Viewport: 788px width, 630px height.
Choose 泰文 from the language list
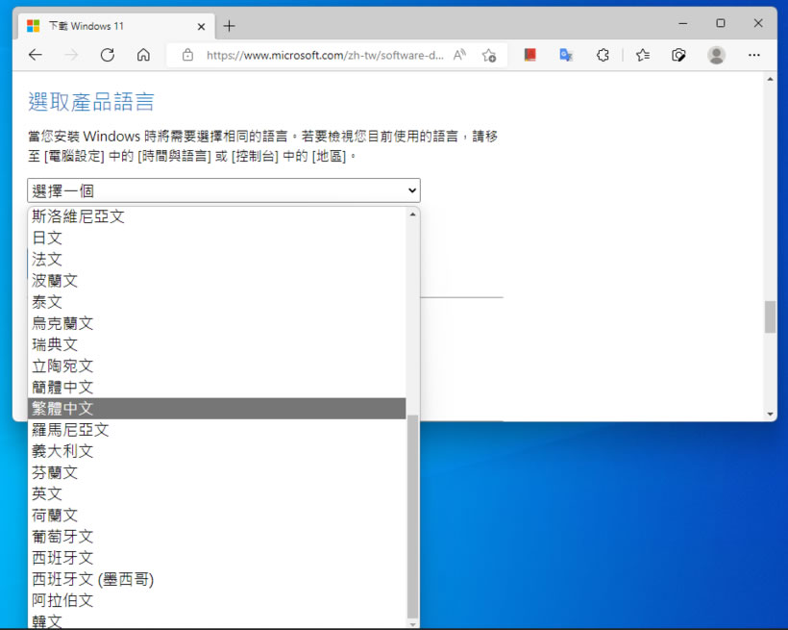click(x=216, y=302)
